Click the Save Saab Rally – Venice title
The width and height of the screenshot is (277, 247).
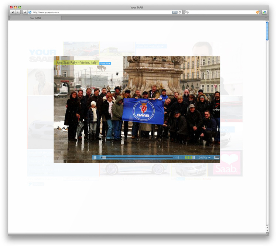[76, 62]
